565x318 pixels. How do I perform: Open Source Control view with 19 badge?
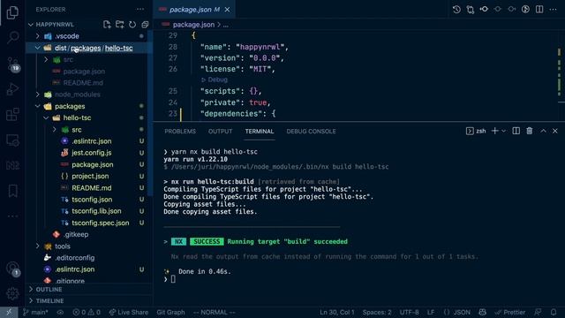click(12, 64)
